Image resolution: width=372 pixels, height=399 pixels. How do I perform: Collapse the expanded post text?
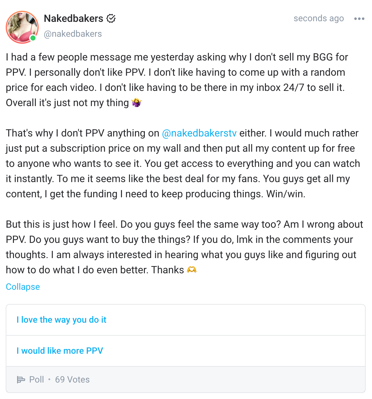(x=23, y=287)
